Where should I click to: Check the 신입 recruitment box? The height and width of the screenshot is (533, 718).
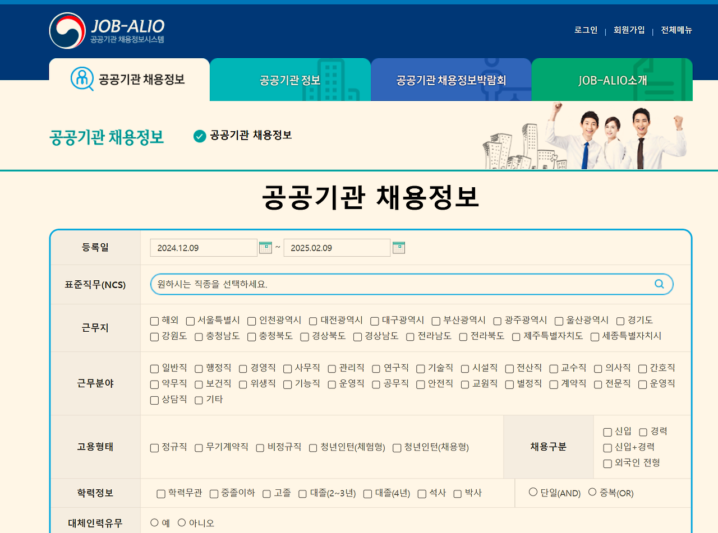[607, 432]
